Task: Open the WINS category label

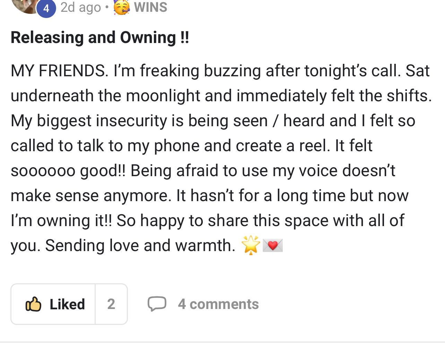Action: point(150,7)
